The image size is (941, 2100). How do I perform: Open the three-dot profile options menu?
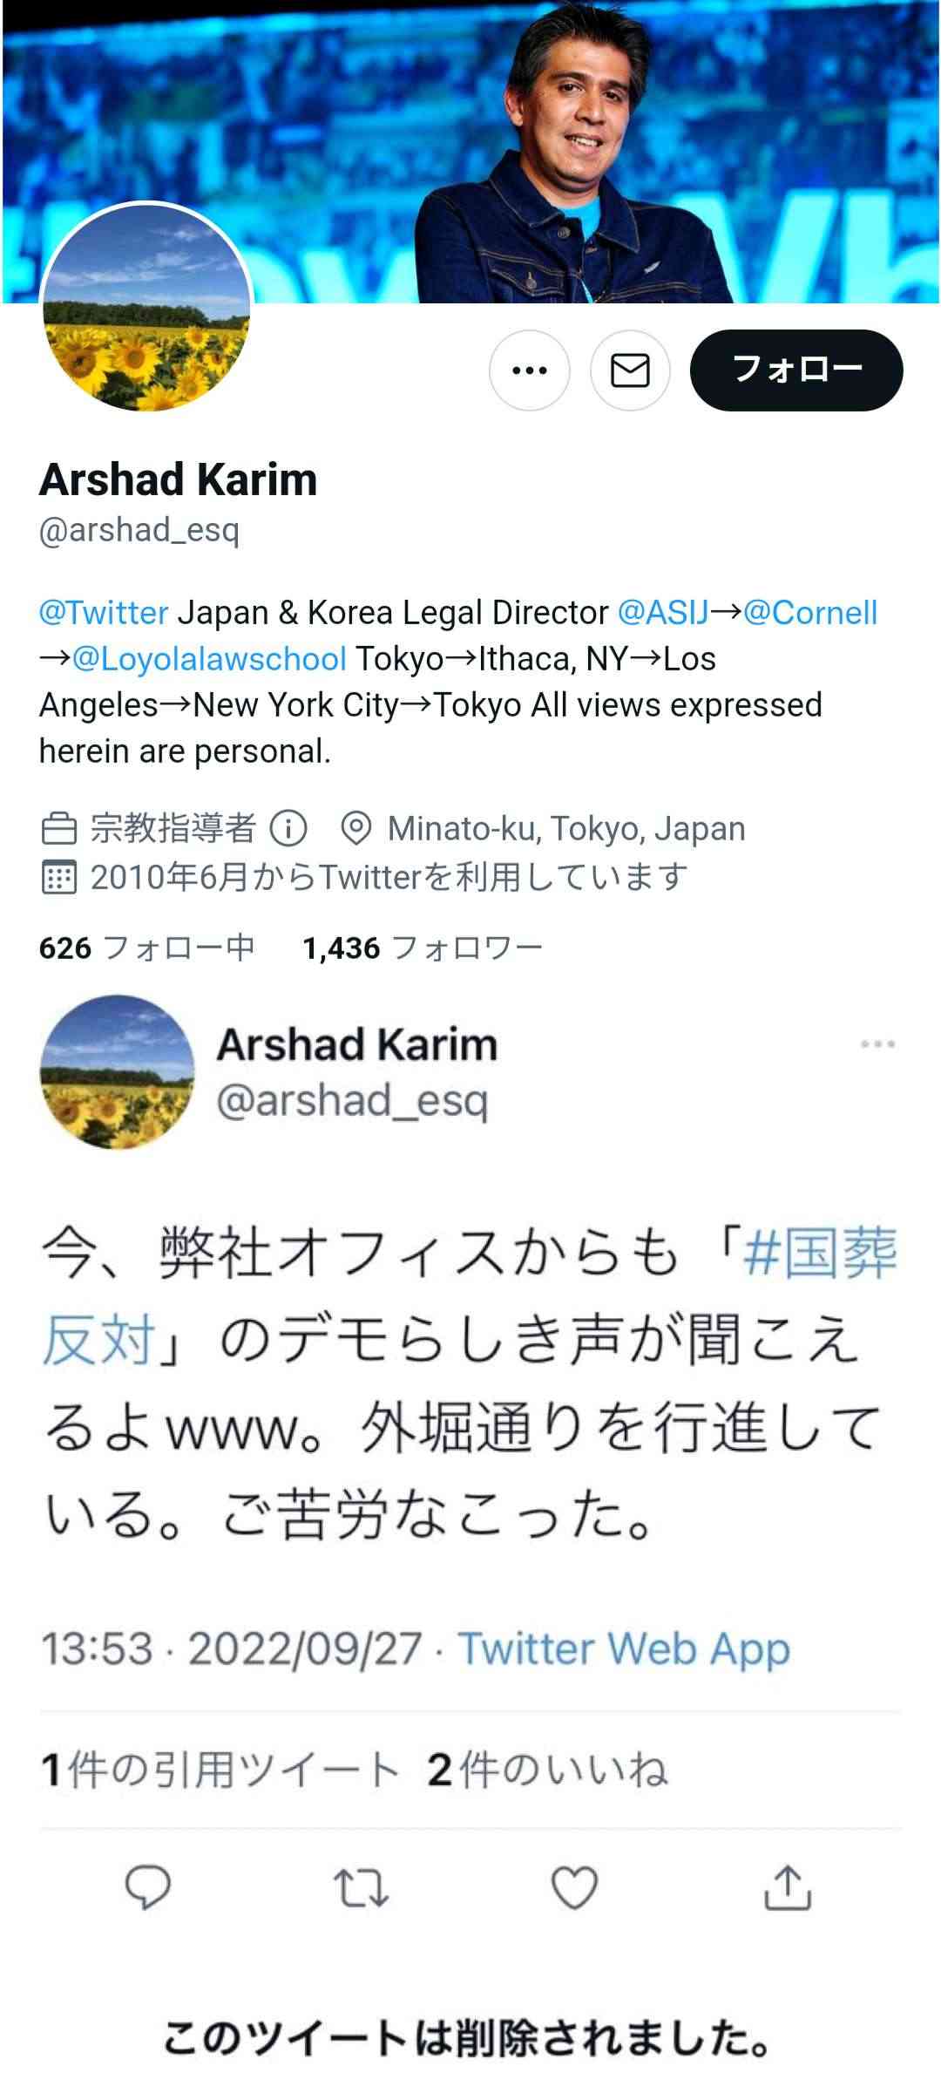(530, 370)
